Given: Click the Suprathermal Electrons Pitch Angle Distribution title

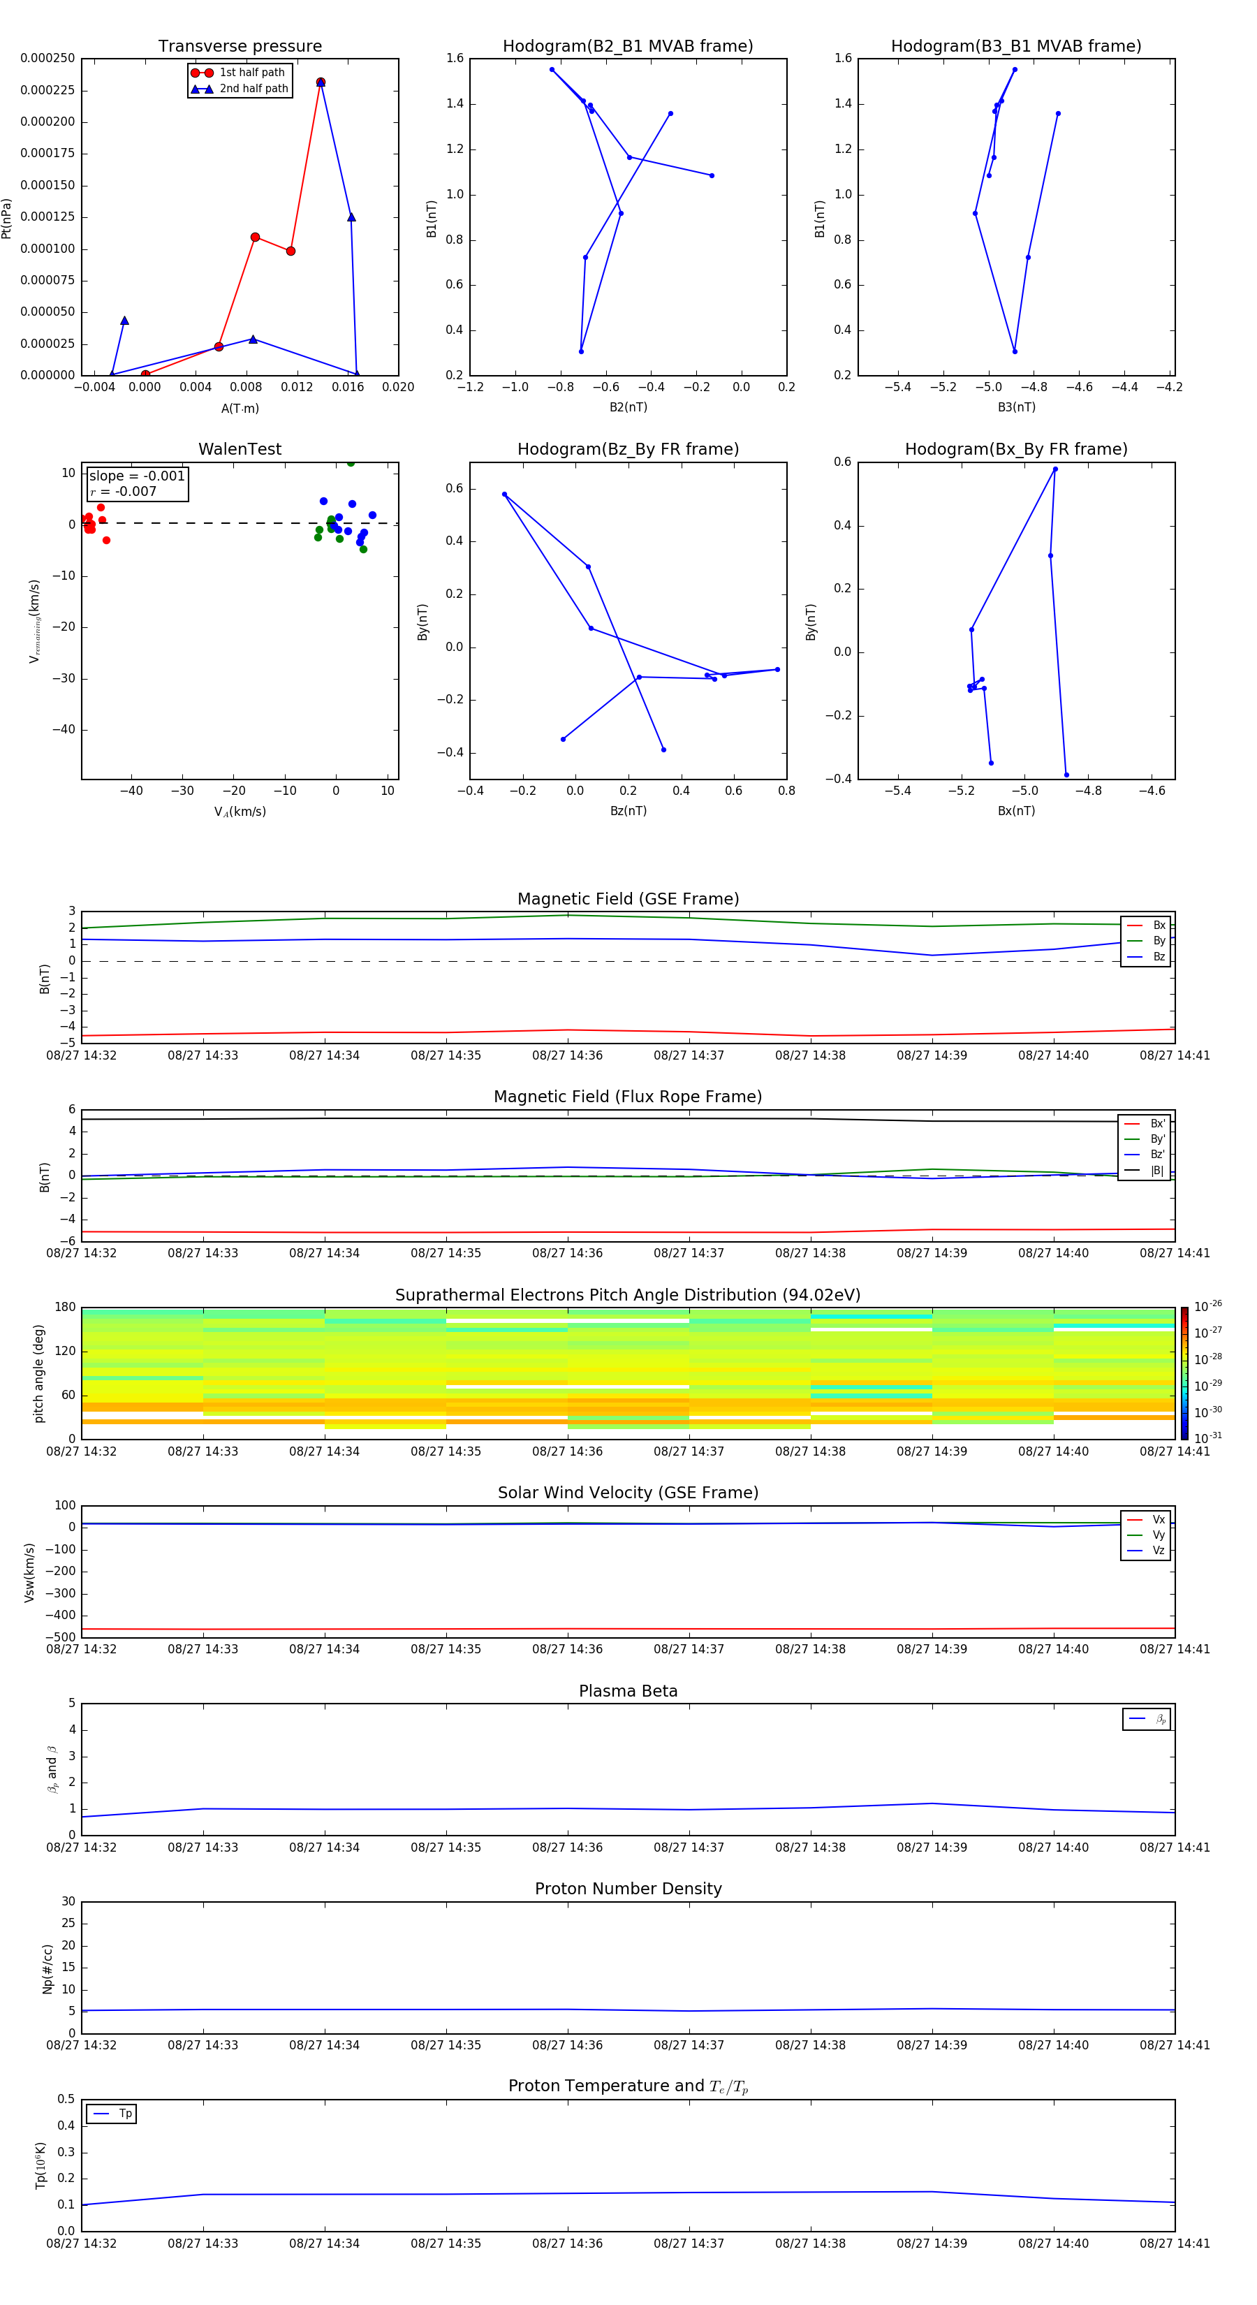Looking at the screenshot, I should (628, 1295).
